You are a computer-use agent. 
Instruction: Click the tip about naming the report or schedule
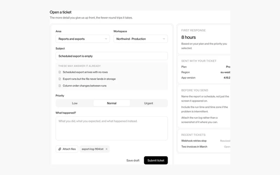pos(205,99)
